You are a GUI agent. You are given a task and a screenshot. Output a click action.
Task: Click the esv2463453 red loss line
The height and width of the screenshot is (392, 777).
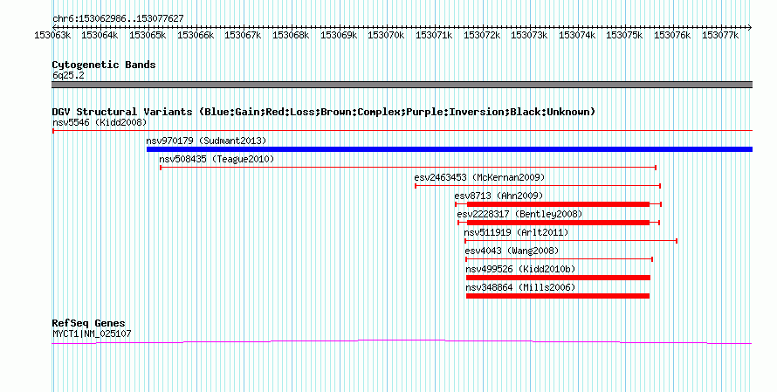tap(538, 186)
